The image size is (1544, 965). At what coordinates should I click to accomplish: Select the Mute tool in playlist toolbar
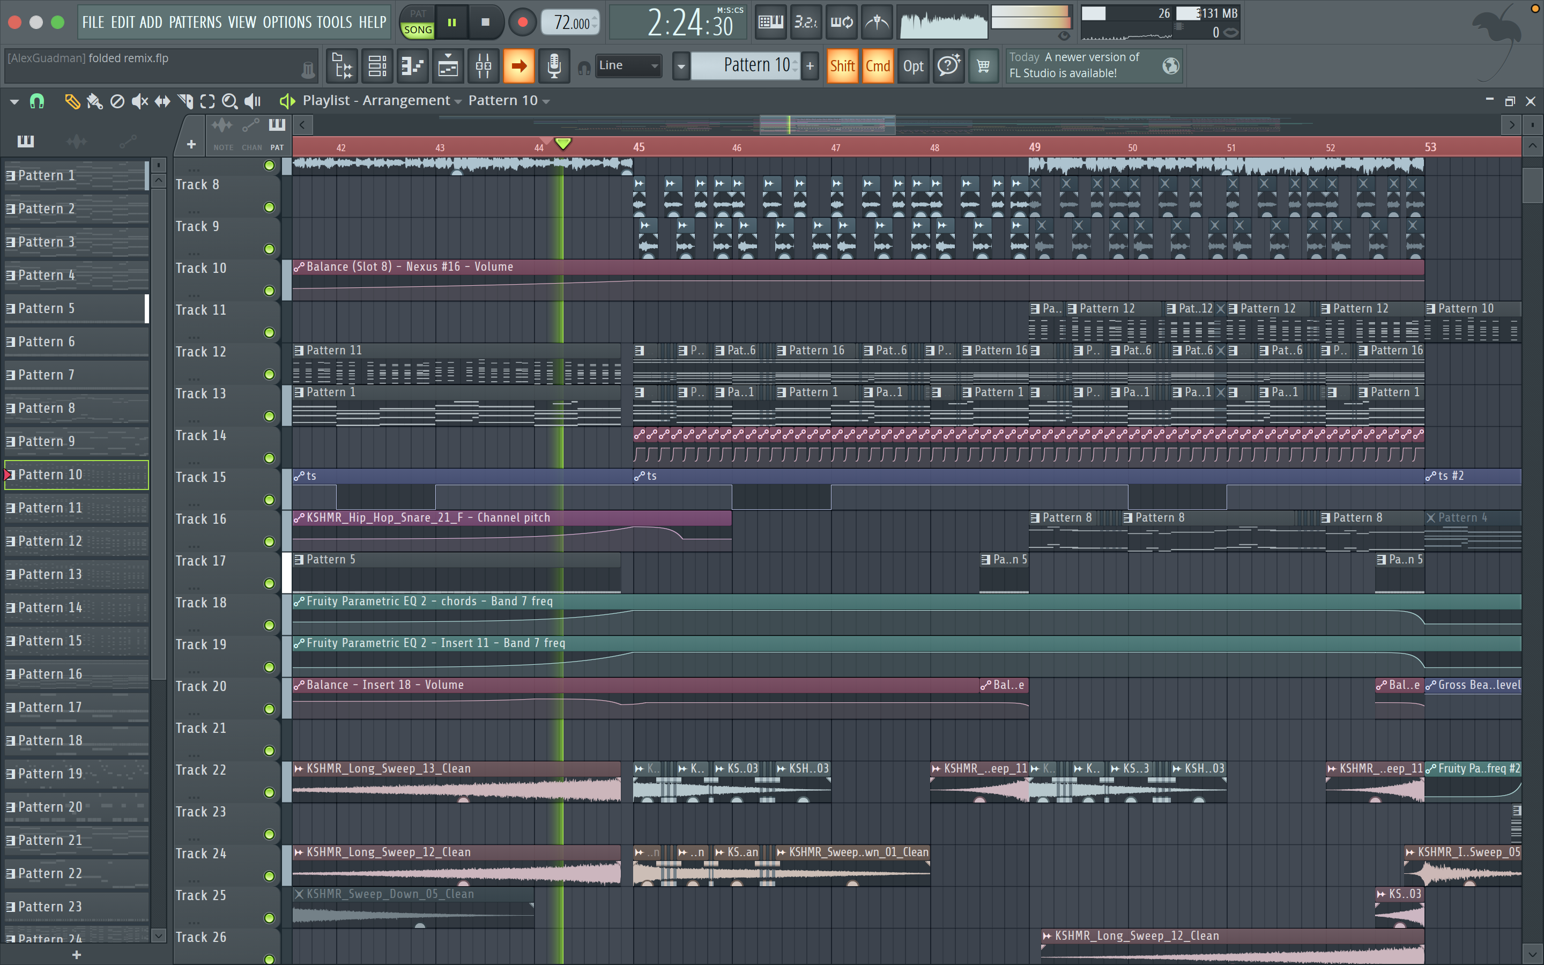140,101
